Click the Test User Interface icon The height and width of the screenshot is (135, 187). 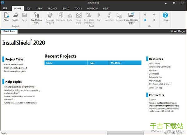pyautogui.click(x=89, y=17)
